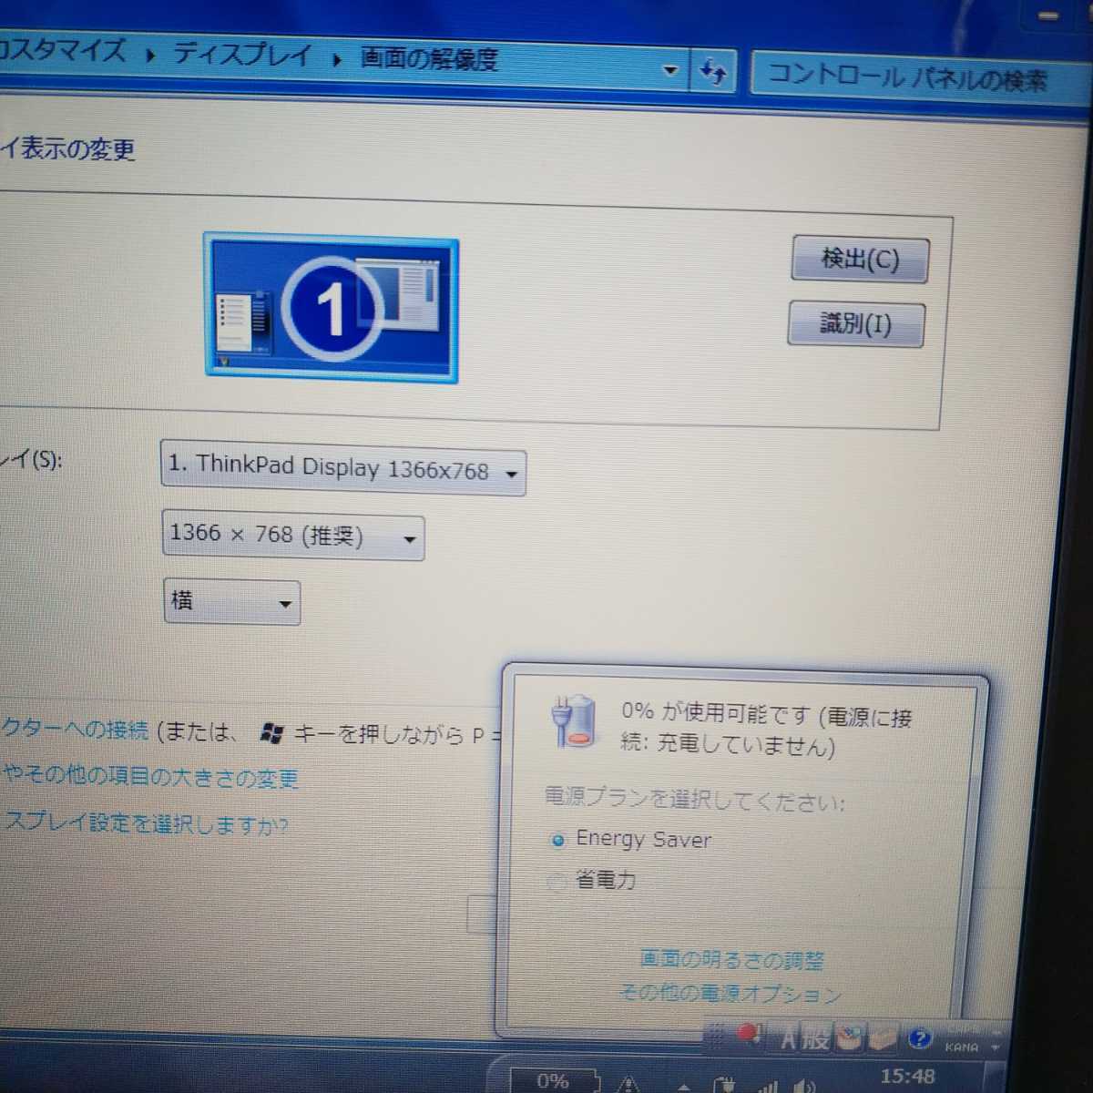Click the ディスプレイ breadcrumb item
Image resolution: width=1093 pixels, height=1093 pixels.
241,55
